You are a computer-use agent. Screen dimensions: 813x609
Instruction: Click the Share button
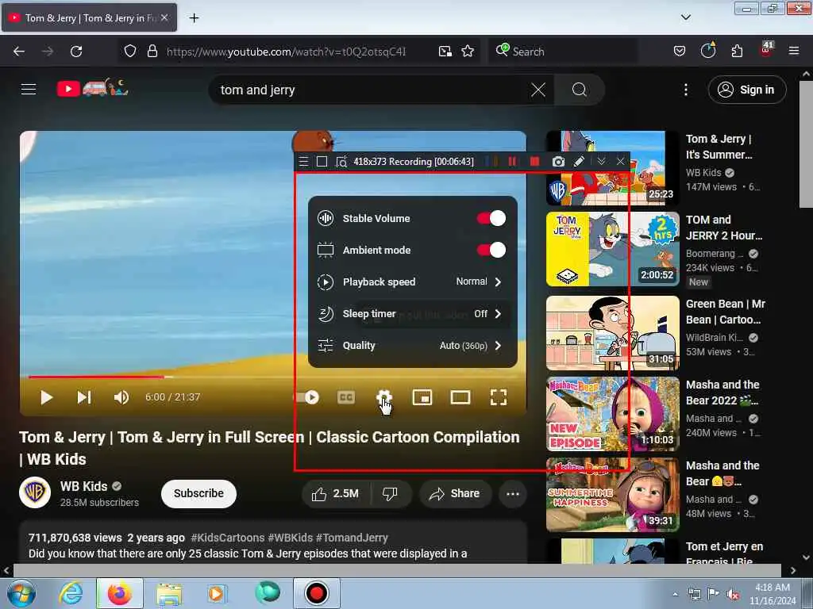[x=454, y=493]
